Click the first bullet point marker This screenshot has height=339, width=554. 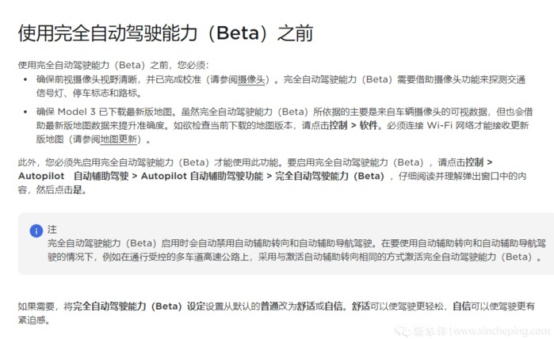click(x=25, y=80)
